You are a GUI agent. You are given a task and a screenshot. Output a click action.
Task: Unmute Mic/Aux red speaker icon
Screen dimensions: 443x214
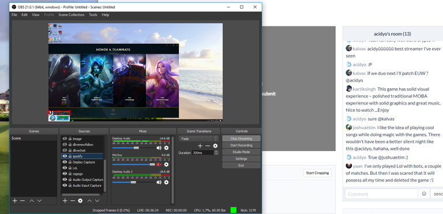(159, 164)
